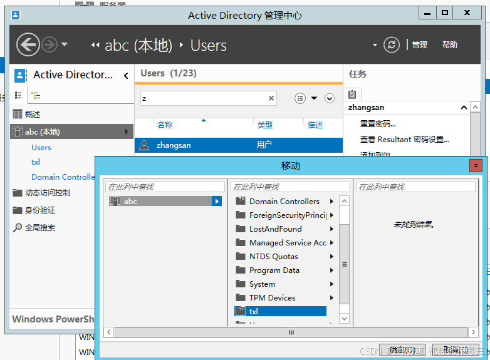Open the view options dropdown arrow
Viewport: 490px width, 360px height.
tap(314, 98)
